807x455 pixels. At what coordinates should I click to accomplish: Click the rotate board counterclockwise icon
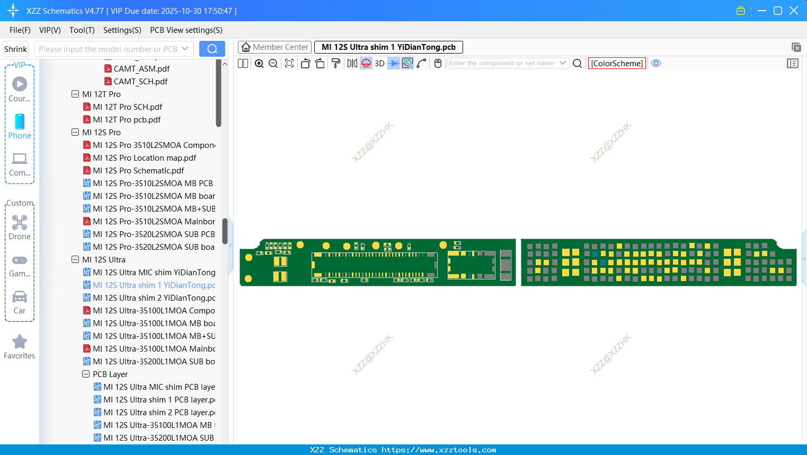[305, 63]
